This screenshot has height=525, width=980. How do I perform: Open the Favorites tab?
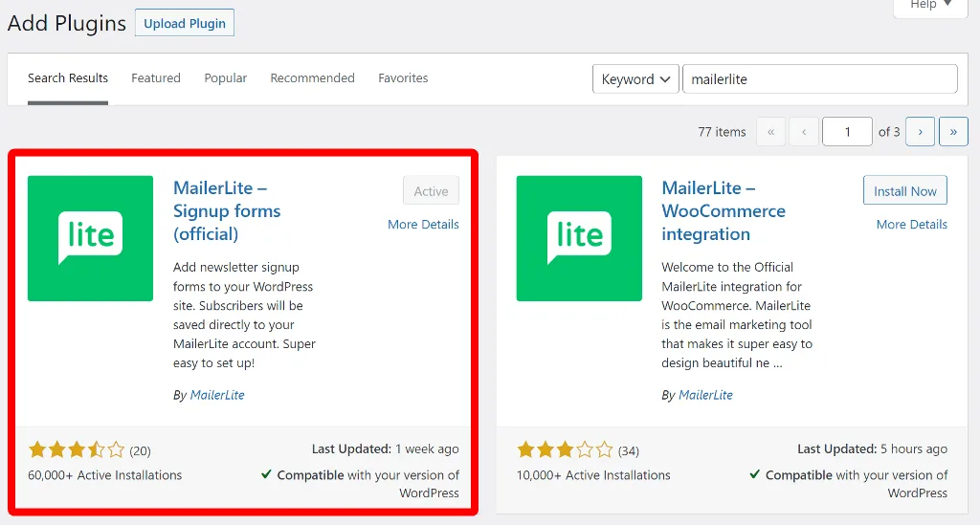pyautogui.click(x=403, y=78)
